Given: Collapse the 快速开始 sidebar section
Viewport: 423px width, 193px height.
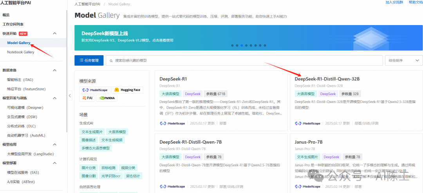Looking at the screenshot, I should point(55,33).
